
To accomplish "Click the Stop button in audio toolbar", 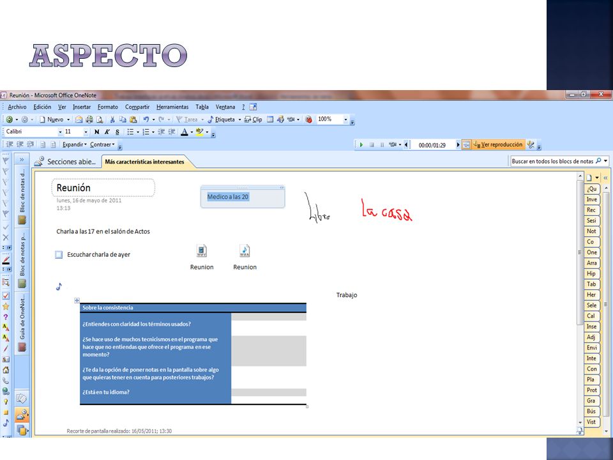I will (x=372, y=145).
